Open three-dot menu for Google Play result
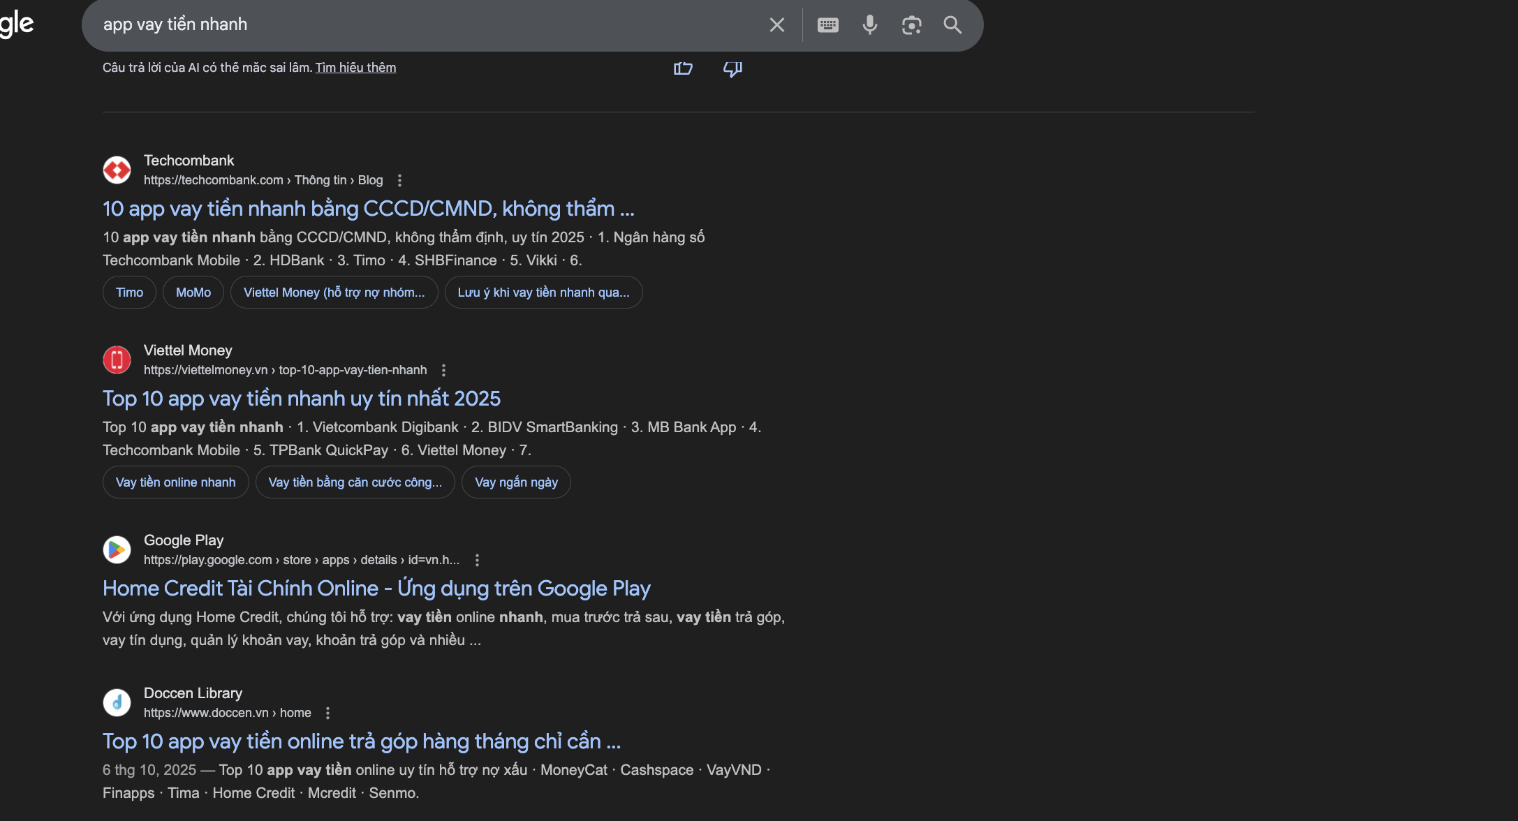The height and width of the screenshot is (821, 1518). 477,560
